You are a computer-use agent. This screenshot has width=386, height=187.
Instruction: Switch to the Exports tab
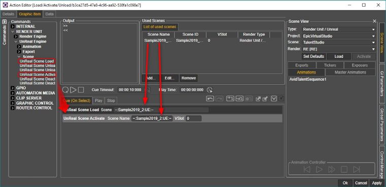tap(302, 65)
